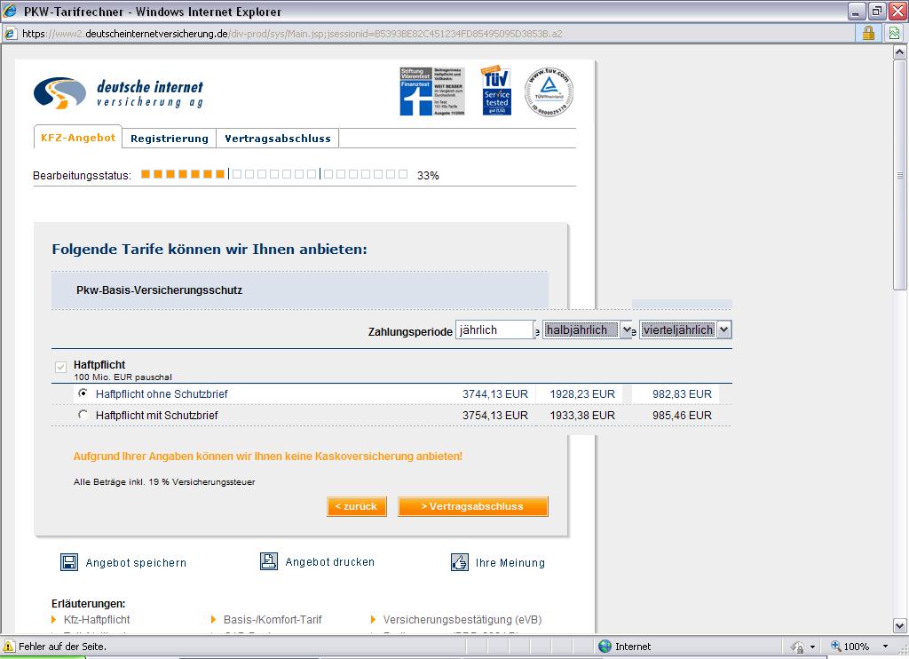Click the printer Angebot drucken icon
This screenshot has width=909, height=659.
tap(269, 561)
